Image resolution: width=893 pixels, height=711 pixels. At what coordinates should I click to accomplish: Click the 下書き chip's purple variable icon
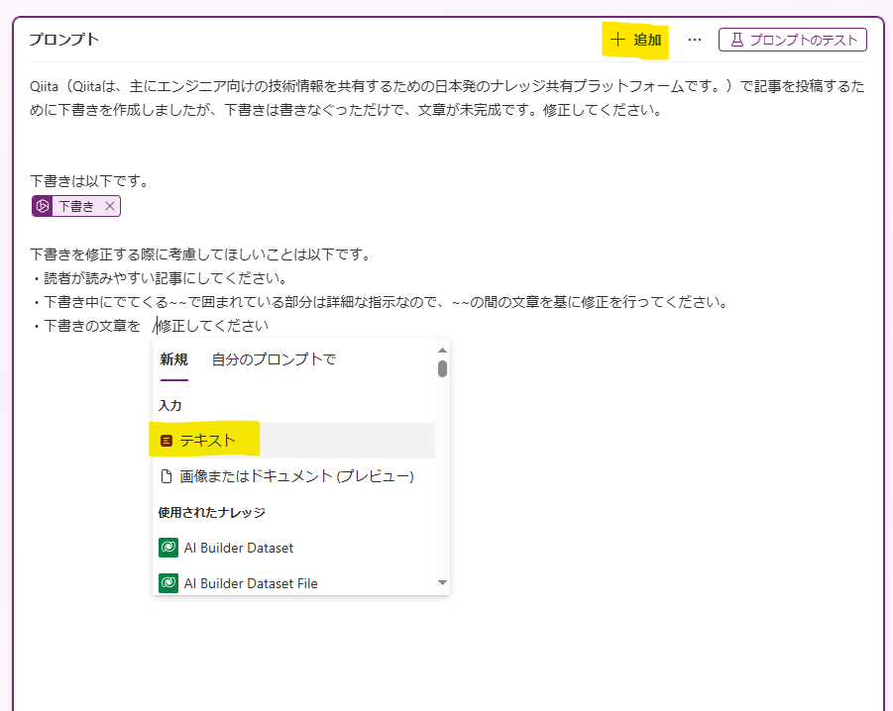(x=43, y=206)
